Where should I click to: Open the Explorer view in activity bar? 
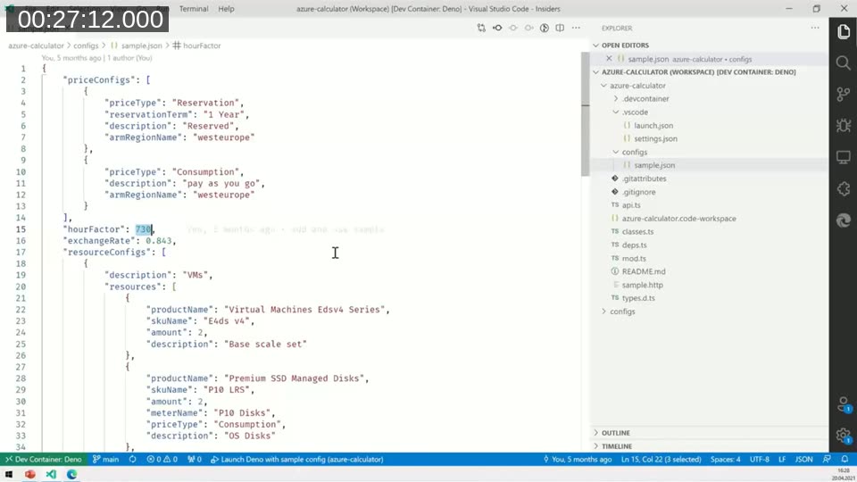844,32
